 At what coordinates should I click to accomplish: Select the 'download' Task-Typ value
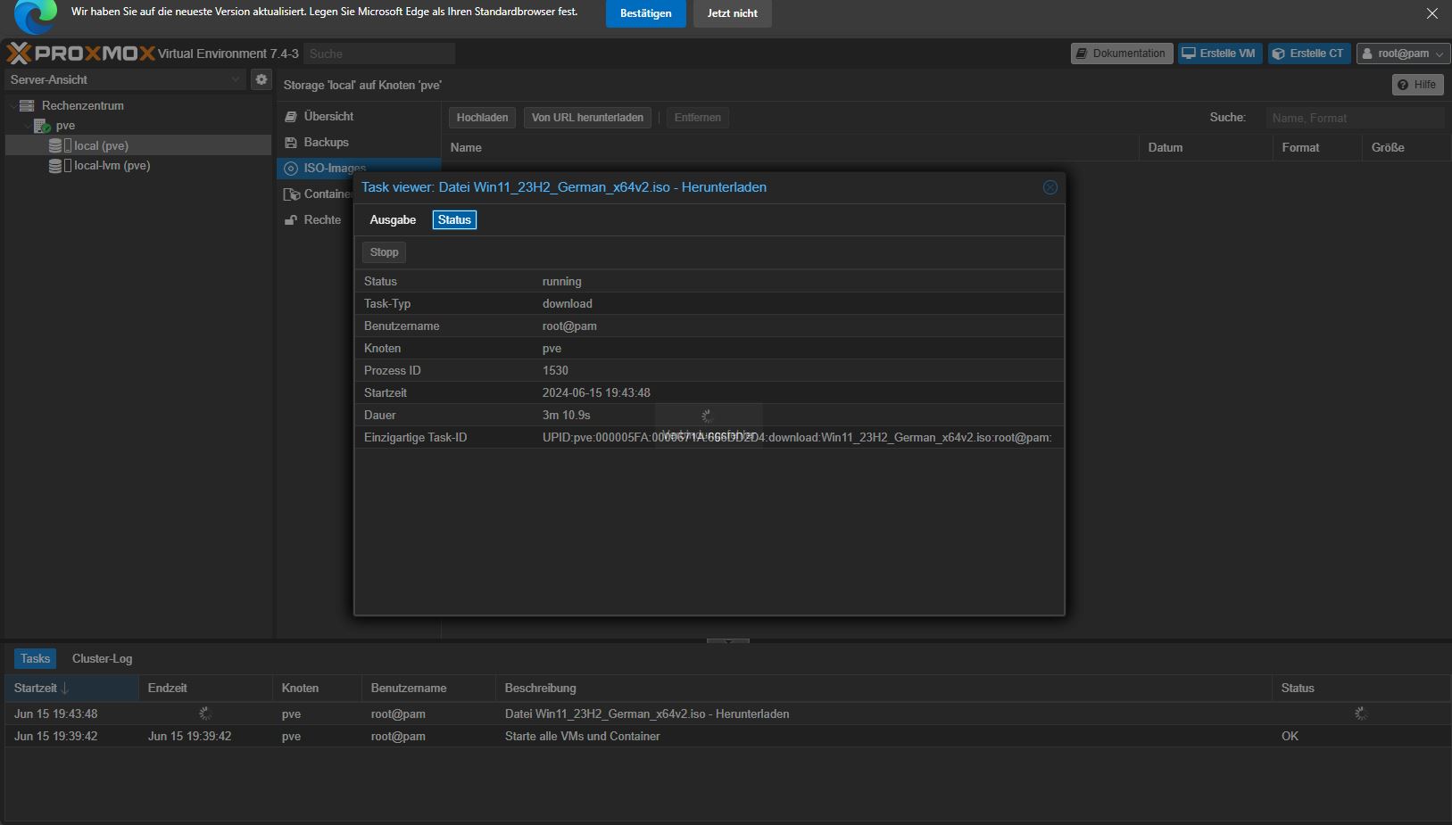point(568,304)
